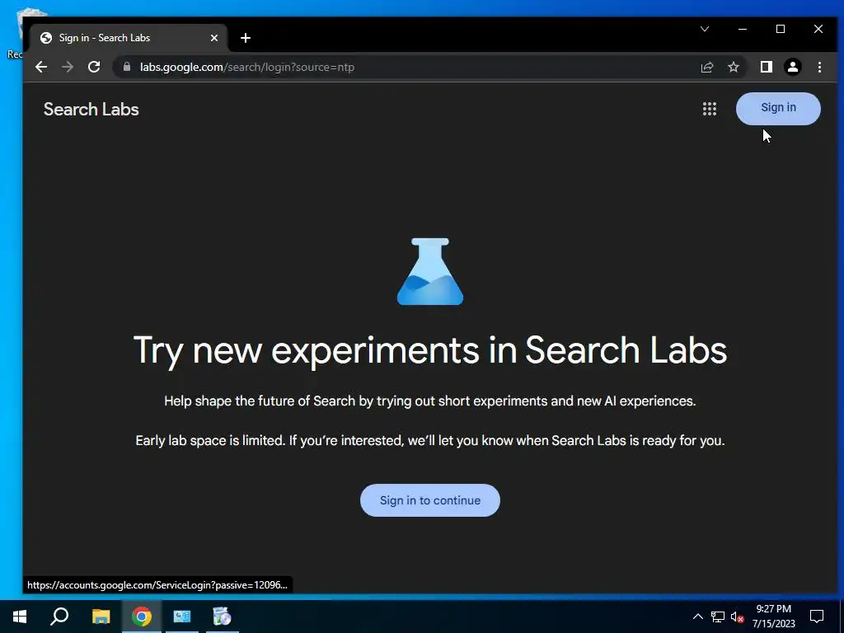Open a new tab with plus button
Image resolution: width=844 pixels, height=633 pixels.
pyautogui.click(x=246, y=38)
